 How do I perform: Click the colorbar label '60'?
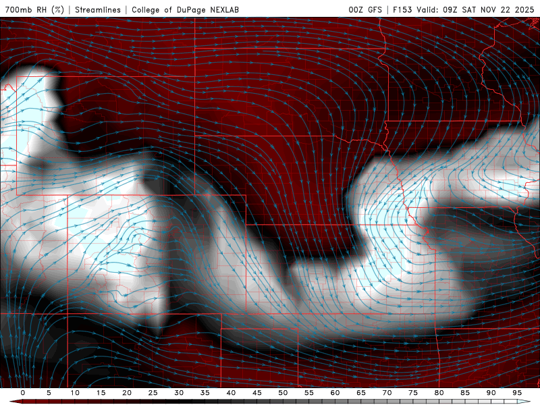(335, 393)
